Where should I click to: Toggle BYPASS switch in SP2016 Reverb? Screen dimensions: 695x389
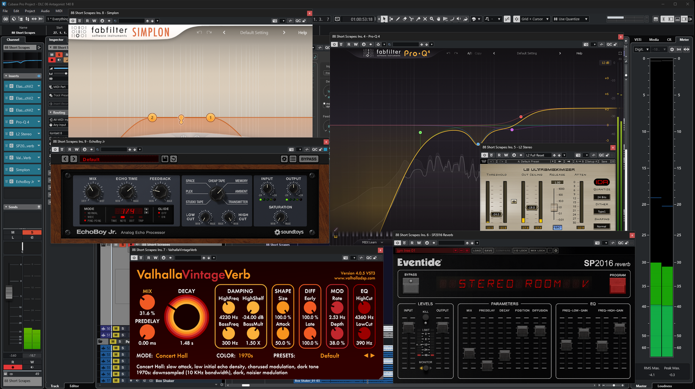pos(411,285)
